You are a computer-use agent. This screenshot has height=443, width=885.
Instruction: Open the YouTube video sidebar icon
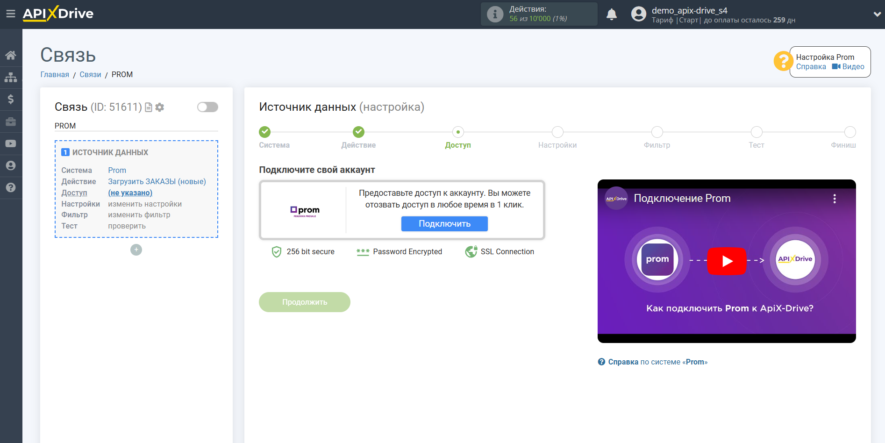11,143
